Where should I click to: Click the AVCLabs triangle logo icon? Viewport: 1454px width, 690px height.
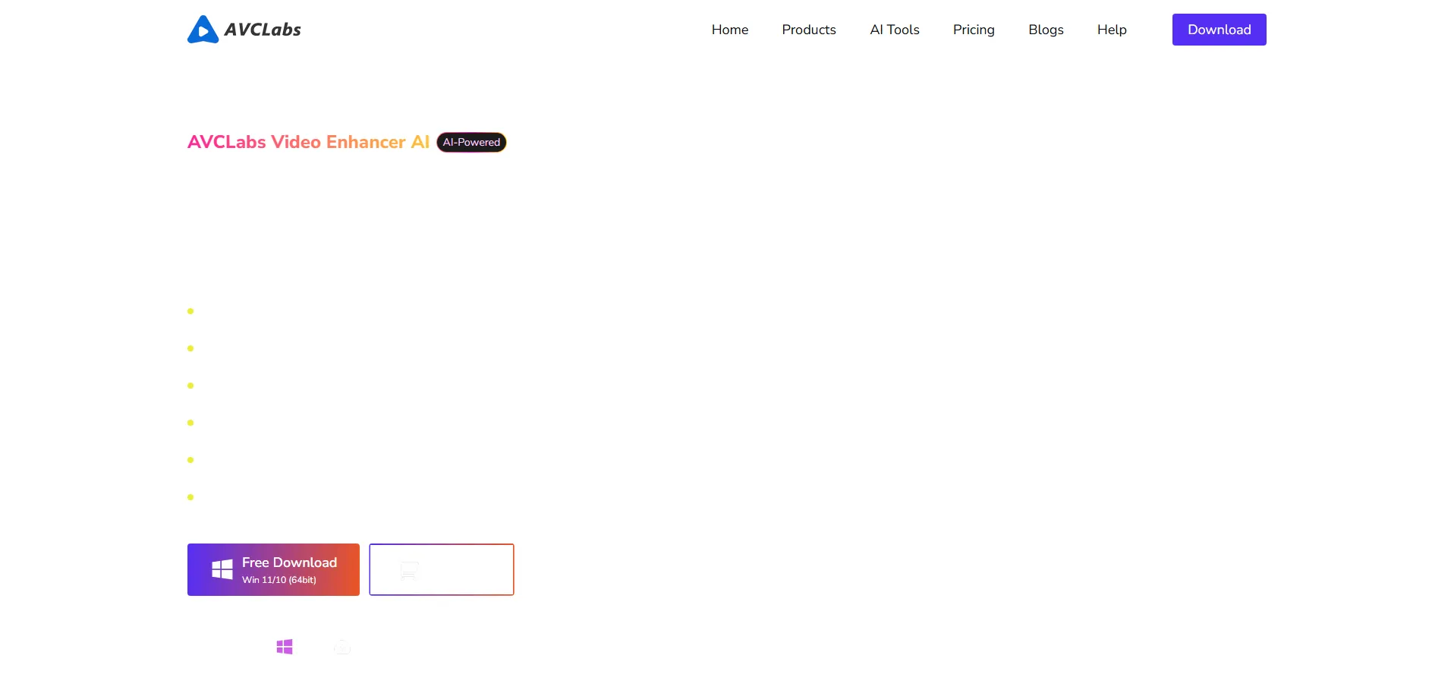pyautogui.click(x=203, y=30)
